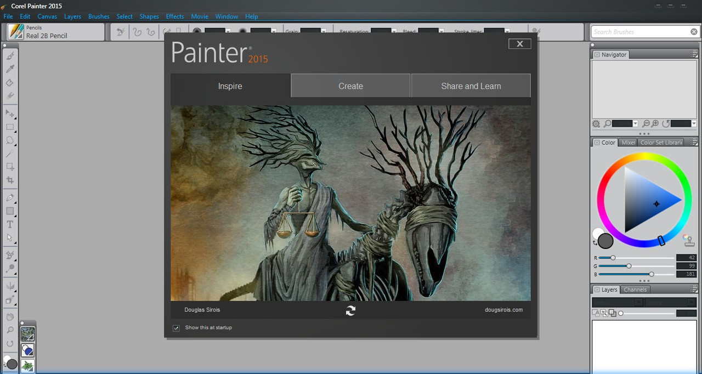The height and width of the screenshot is (374, 702).
Task: Clear the Search Brushes field
Action: pos(694,32)
